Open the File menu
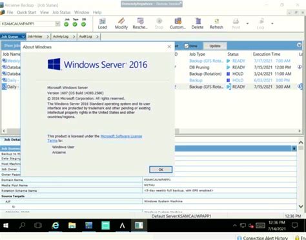The image size is (306, 240). 10,12
